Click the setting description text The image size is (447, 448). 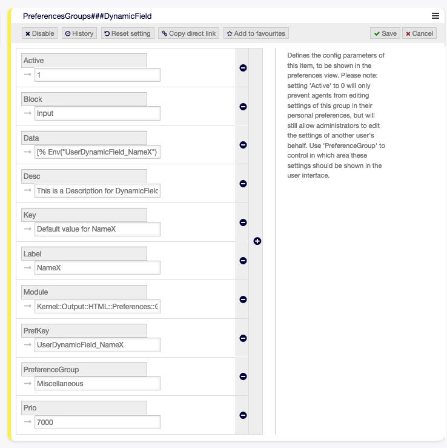336,115
